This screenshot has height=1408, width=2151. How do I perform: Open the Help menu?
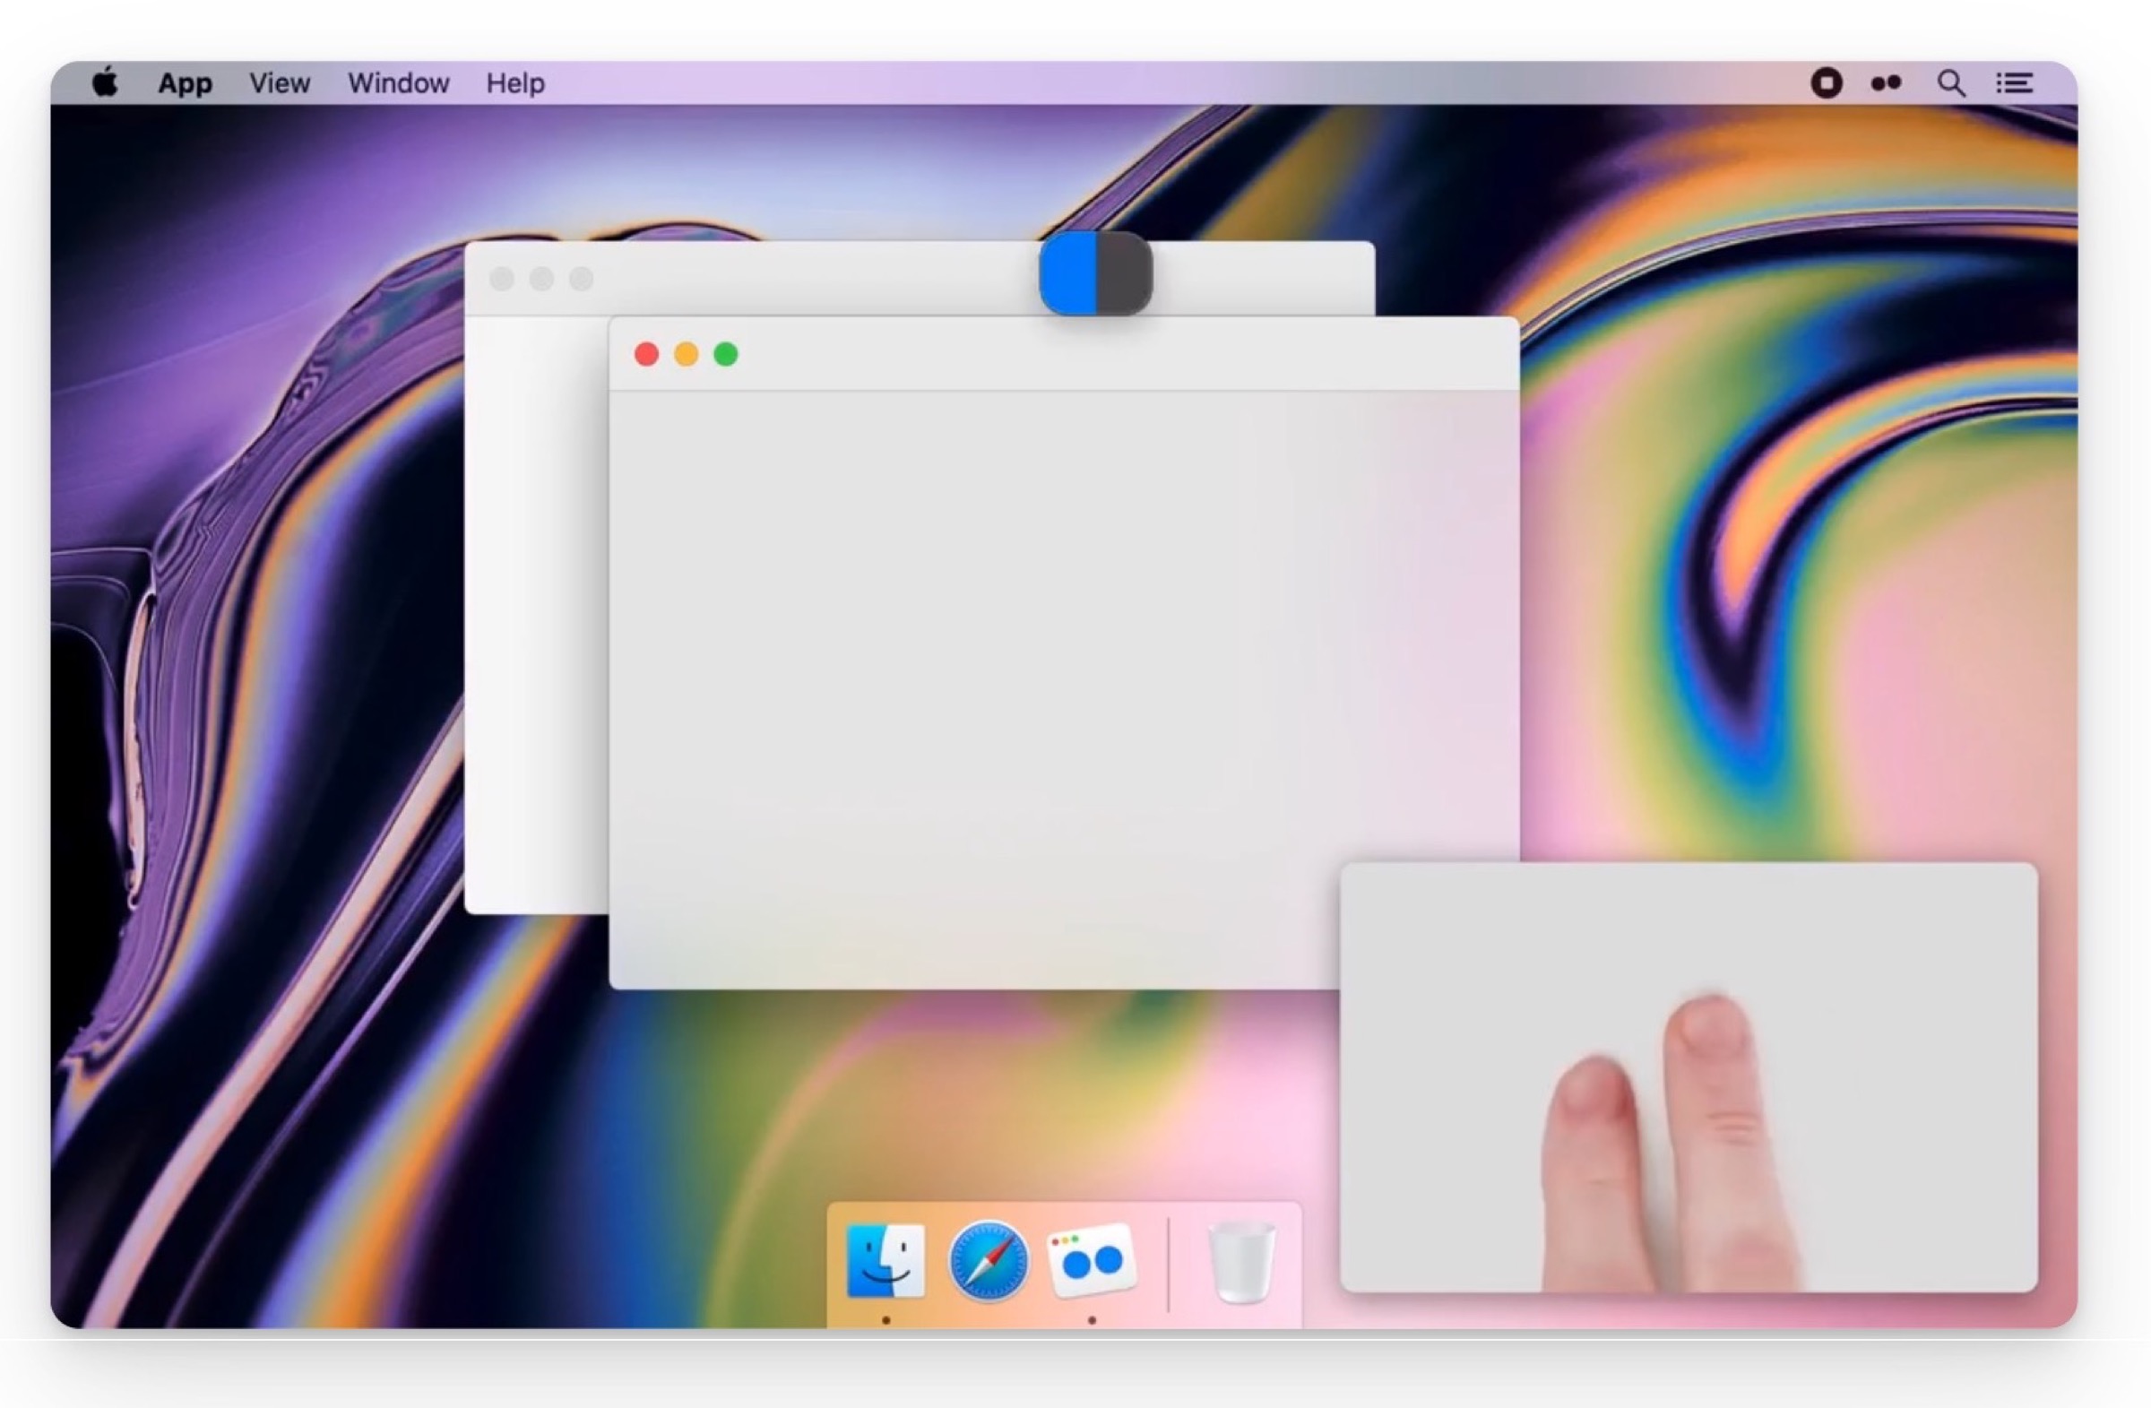click(515, 83)
